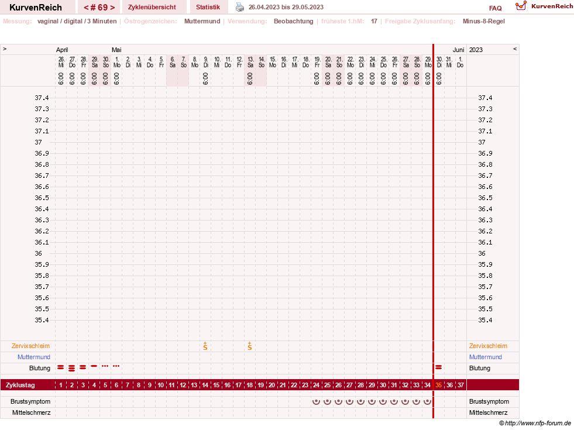Click the right Zervixschleim row label
This screenshot has width=574, height=430.
[489, 346]
